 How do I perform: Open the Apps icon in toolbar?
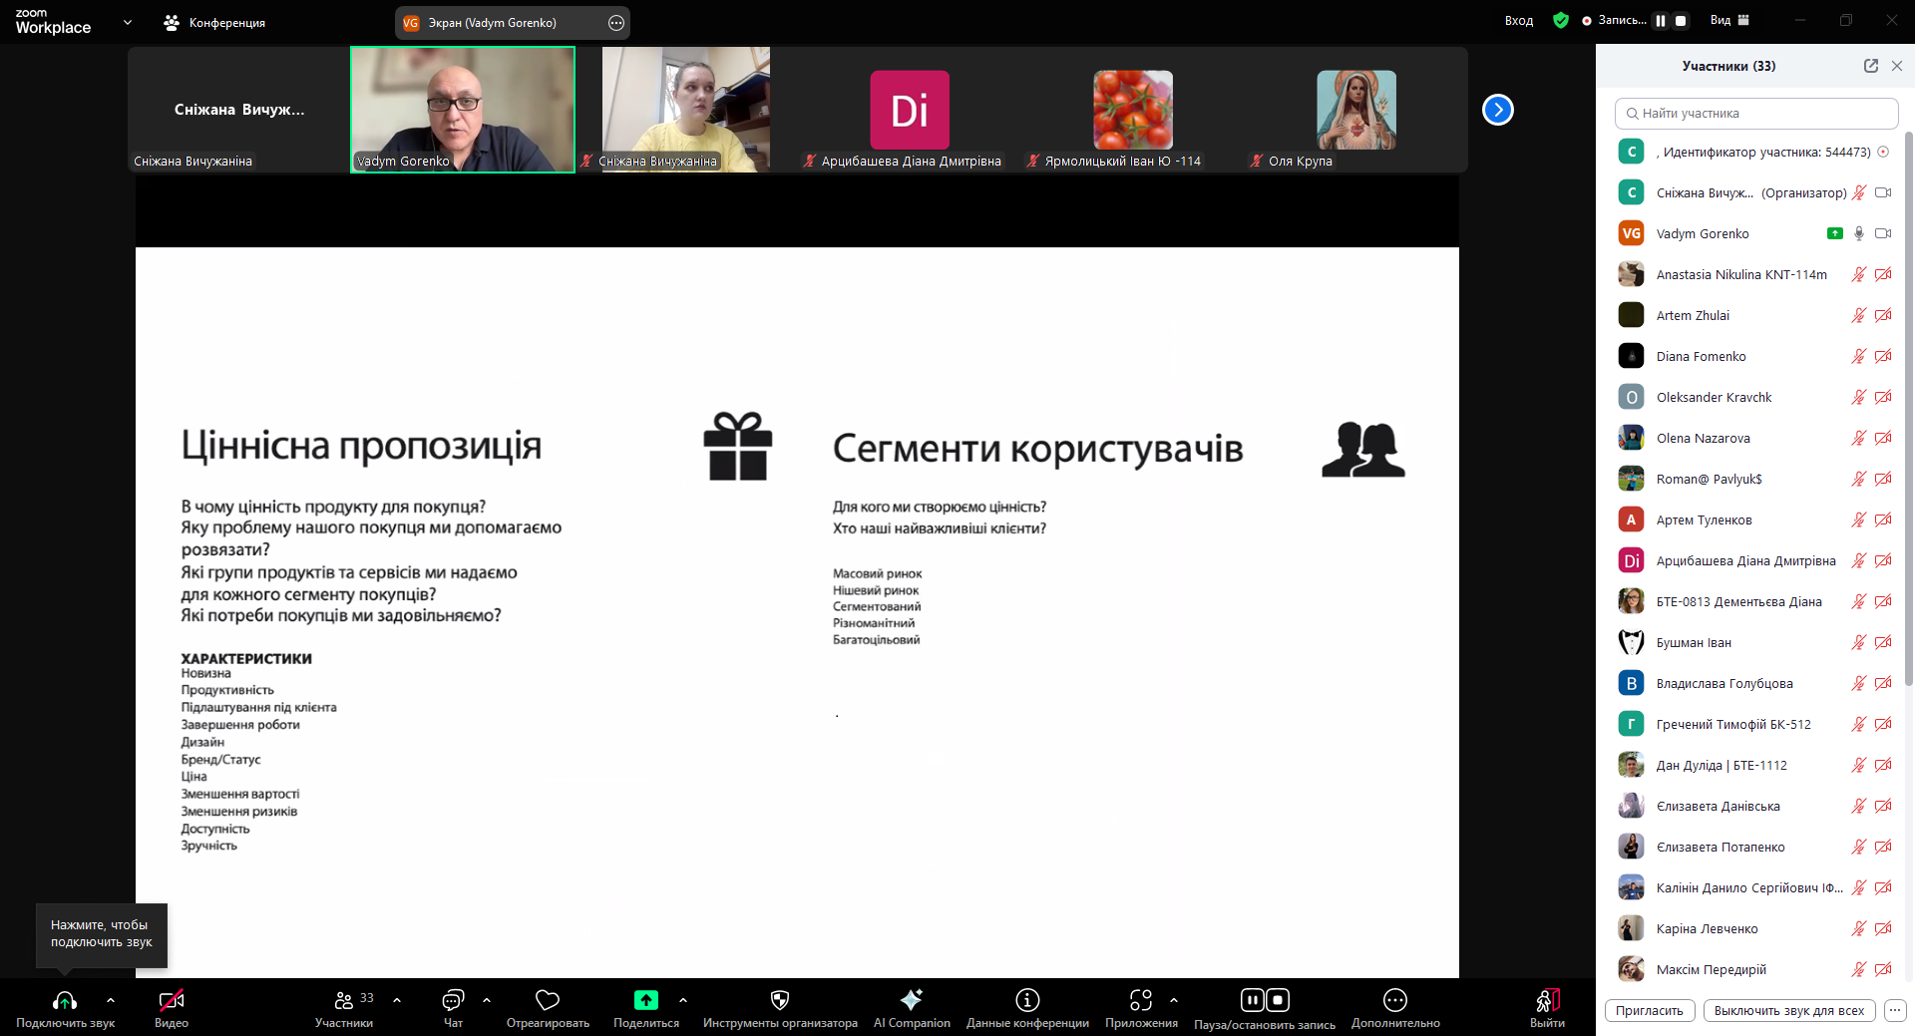pyautogui.click(x=1140, y=1000)
